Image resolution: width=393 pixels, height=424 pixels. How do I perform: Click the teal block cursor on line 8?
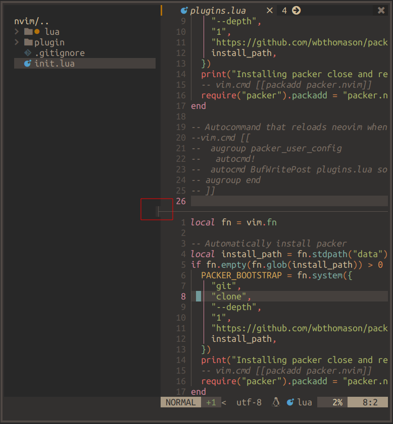pos(199,296)
